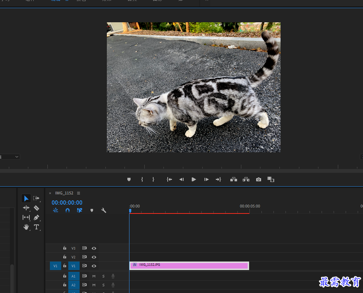Image resolution: width=363 pixels, height=293 pixels.
Task: Toggle A1 track lock
Action: tap(65, 276)
